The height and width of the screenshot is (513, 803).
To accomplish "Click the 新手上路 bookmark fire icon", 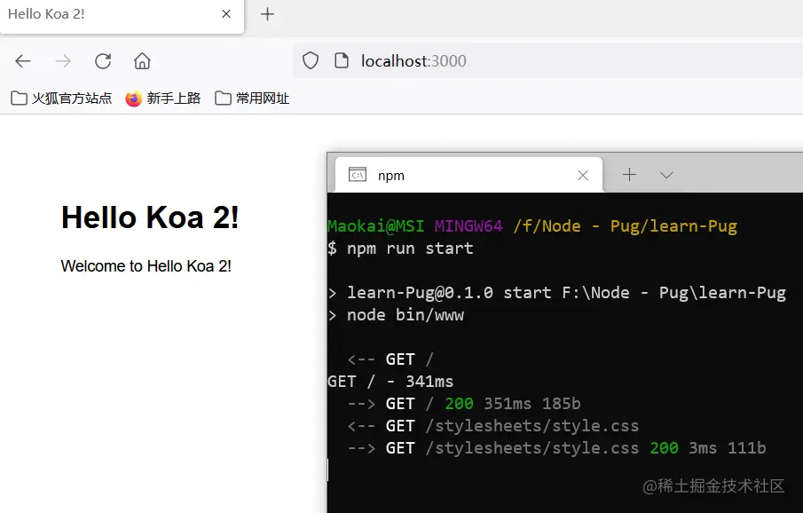I will pyautogui.click(x=133, y=98).
